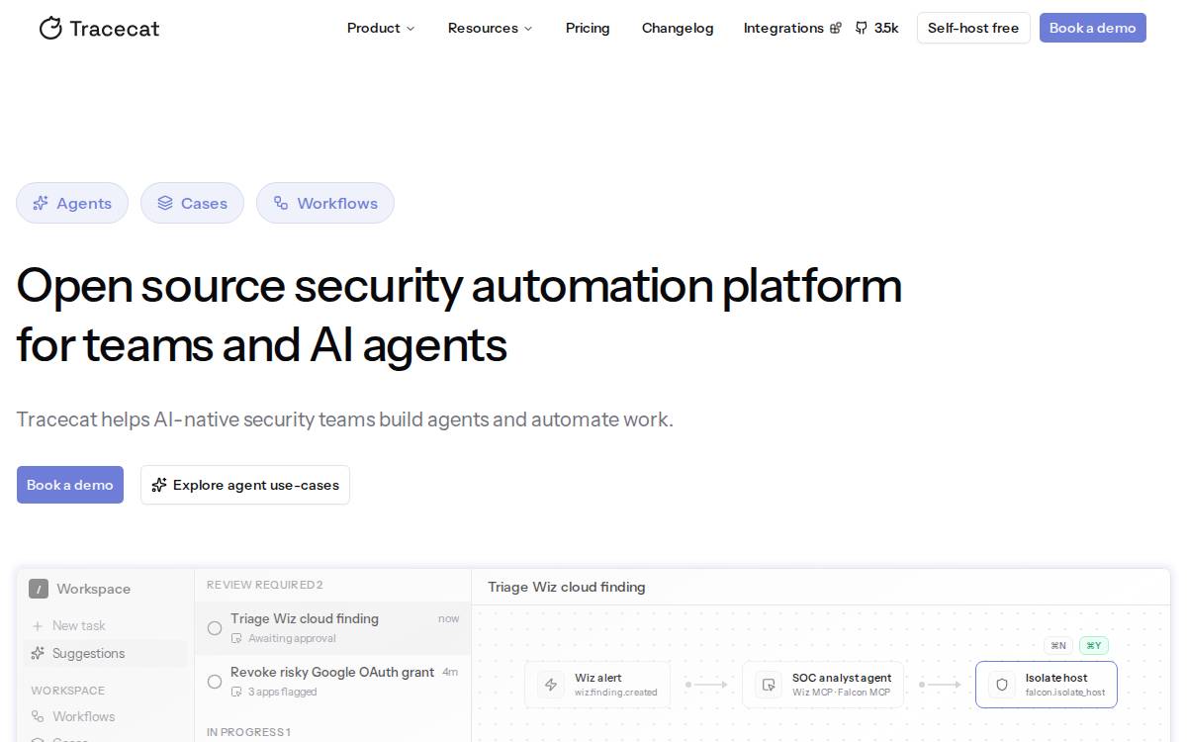Click the green ⌘Y approve badge
Viewport: 1187px width, 742px height.
coord(1094,646)
